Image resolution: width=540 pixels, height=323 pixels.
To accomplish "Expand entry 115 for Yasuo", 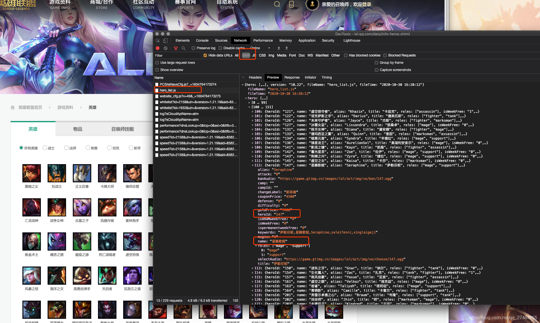I will (x=253, y=277).
